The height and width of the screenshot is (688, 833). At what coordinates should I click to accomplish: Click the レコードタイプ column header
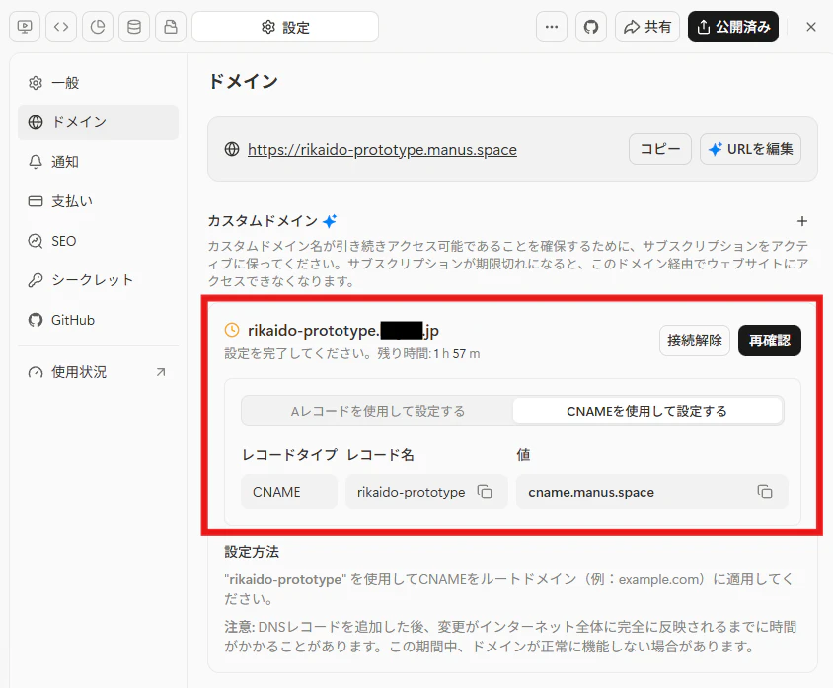[289, 455]
